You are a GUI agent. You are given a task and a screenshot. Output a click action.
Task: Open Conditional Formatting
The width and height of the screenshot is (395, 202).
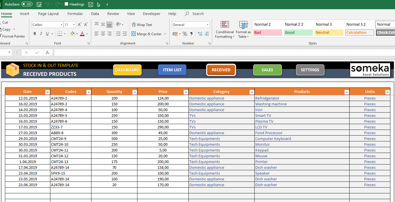[x=225, y=30]
